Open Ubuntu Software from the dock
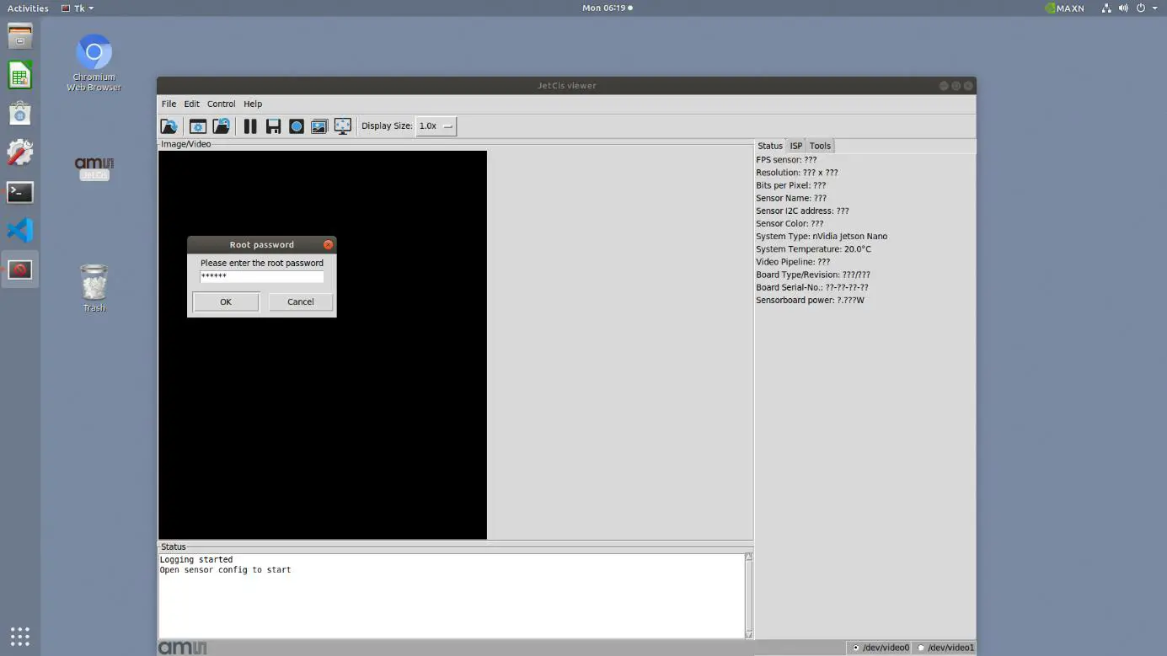1167x656 pixels. (20, 114)
